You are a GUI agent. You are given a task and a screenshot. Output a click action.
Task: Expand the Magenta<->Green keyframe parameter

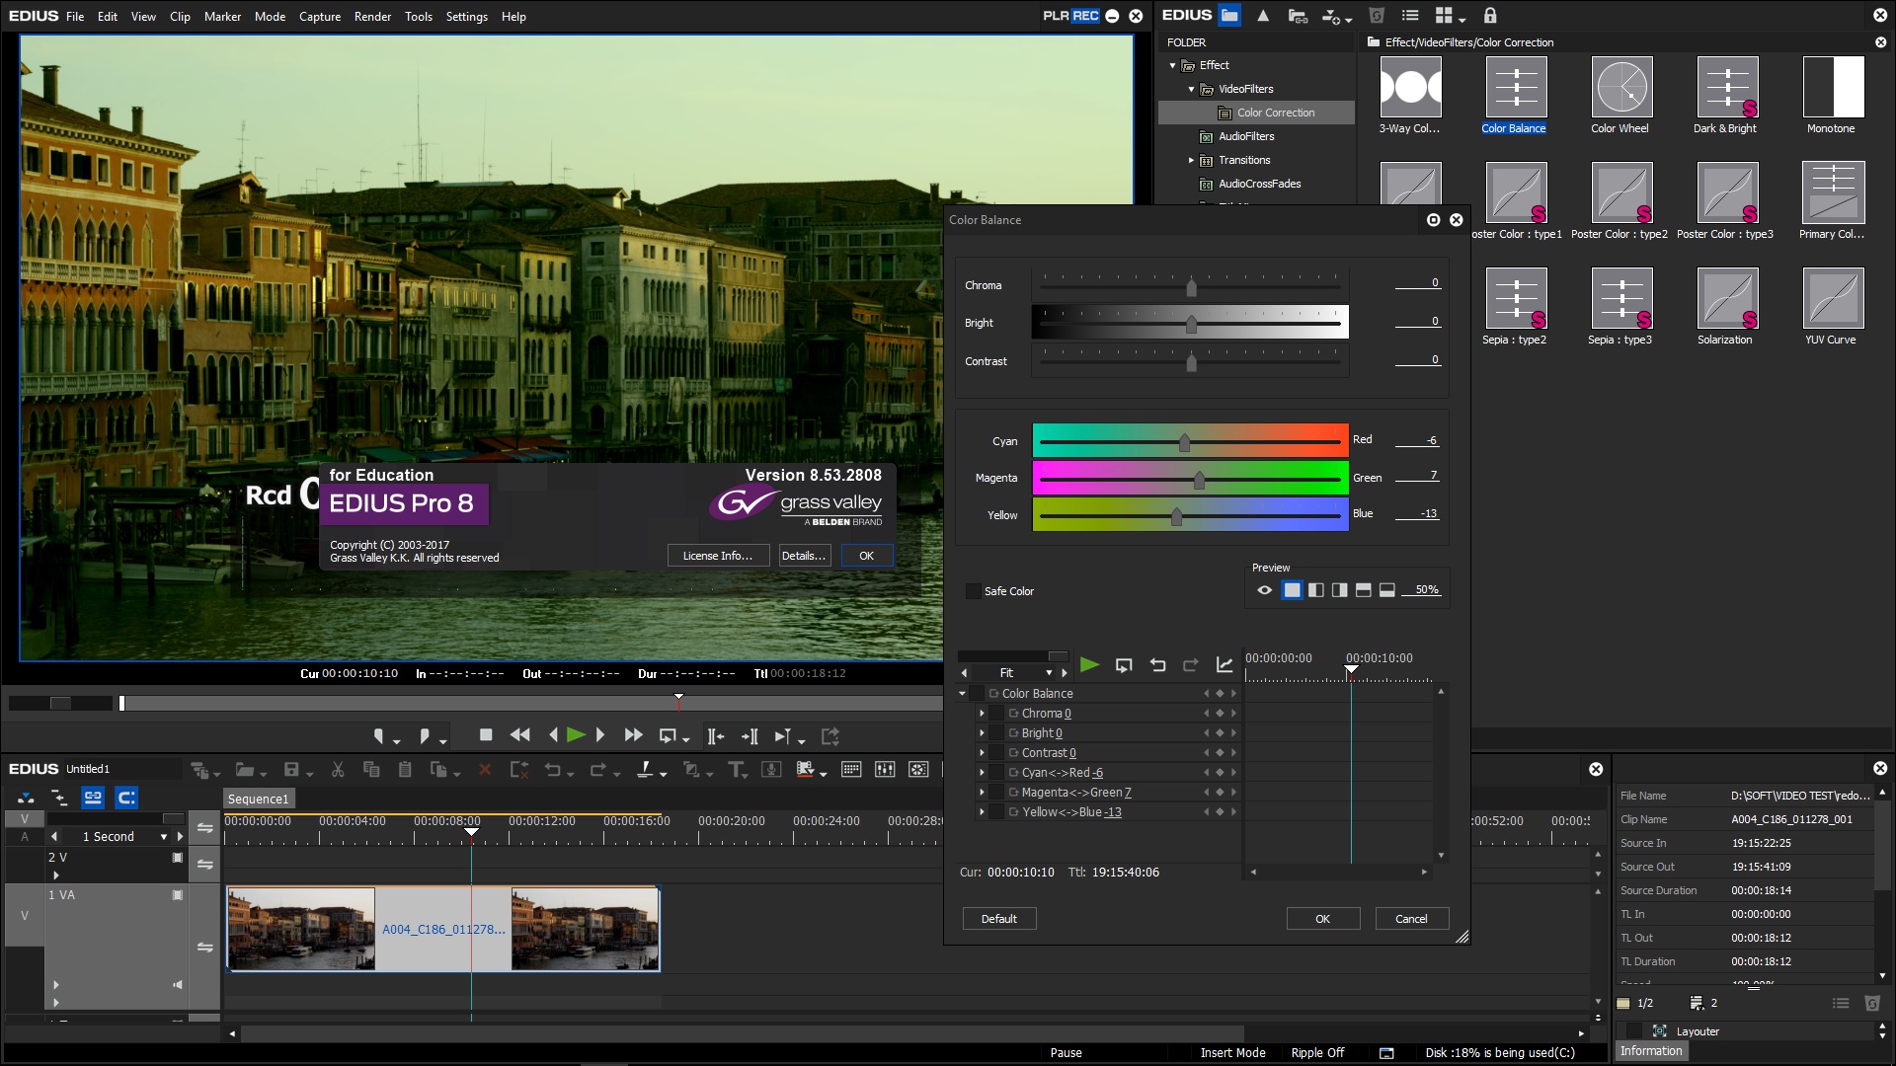982,793
